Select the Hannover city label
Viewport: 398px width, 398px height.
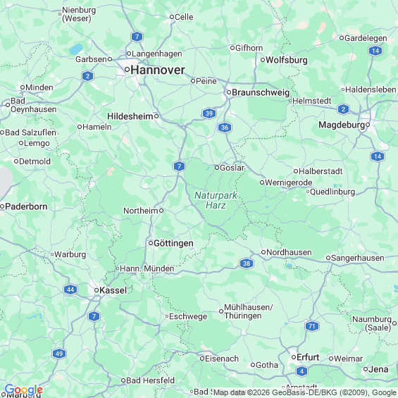[158, 70]
